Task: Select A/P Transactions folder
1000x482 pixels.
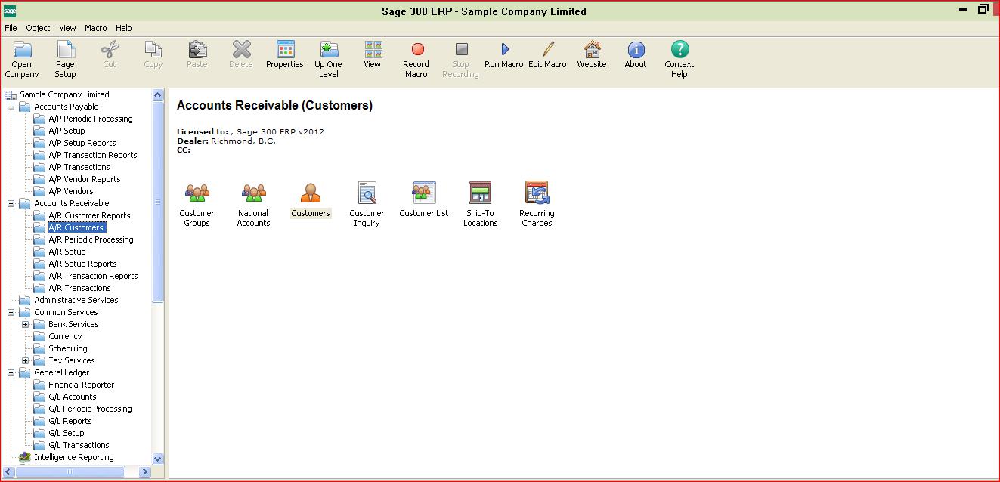Action: tap(79, 167)
